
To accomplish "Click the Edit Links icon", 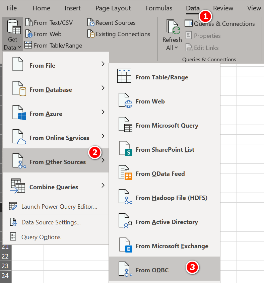I will [189, 48].
